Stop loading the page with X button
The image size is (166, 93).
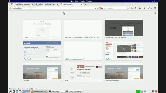tap(98, 8)
